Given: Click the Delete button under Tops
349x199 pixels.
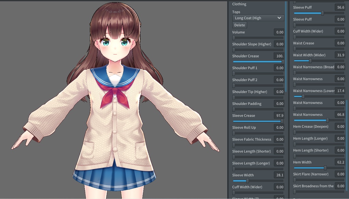Looking at the screenshot, I should coord(239,25).
